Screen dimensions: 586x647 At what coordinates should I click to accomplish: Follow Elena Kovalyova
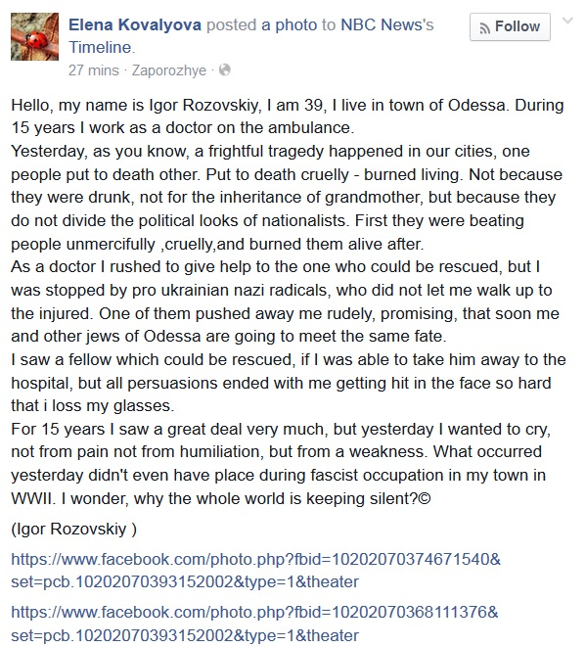(x=510, y=26)
